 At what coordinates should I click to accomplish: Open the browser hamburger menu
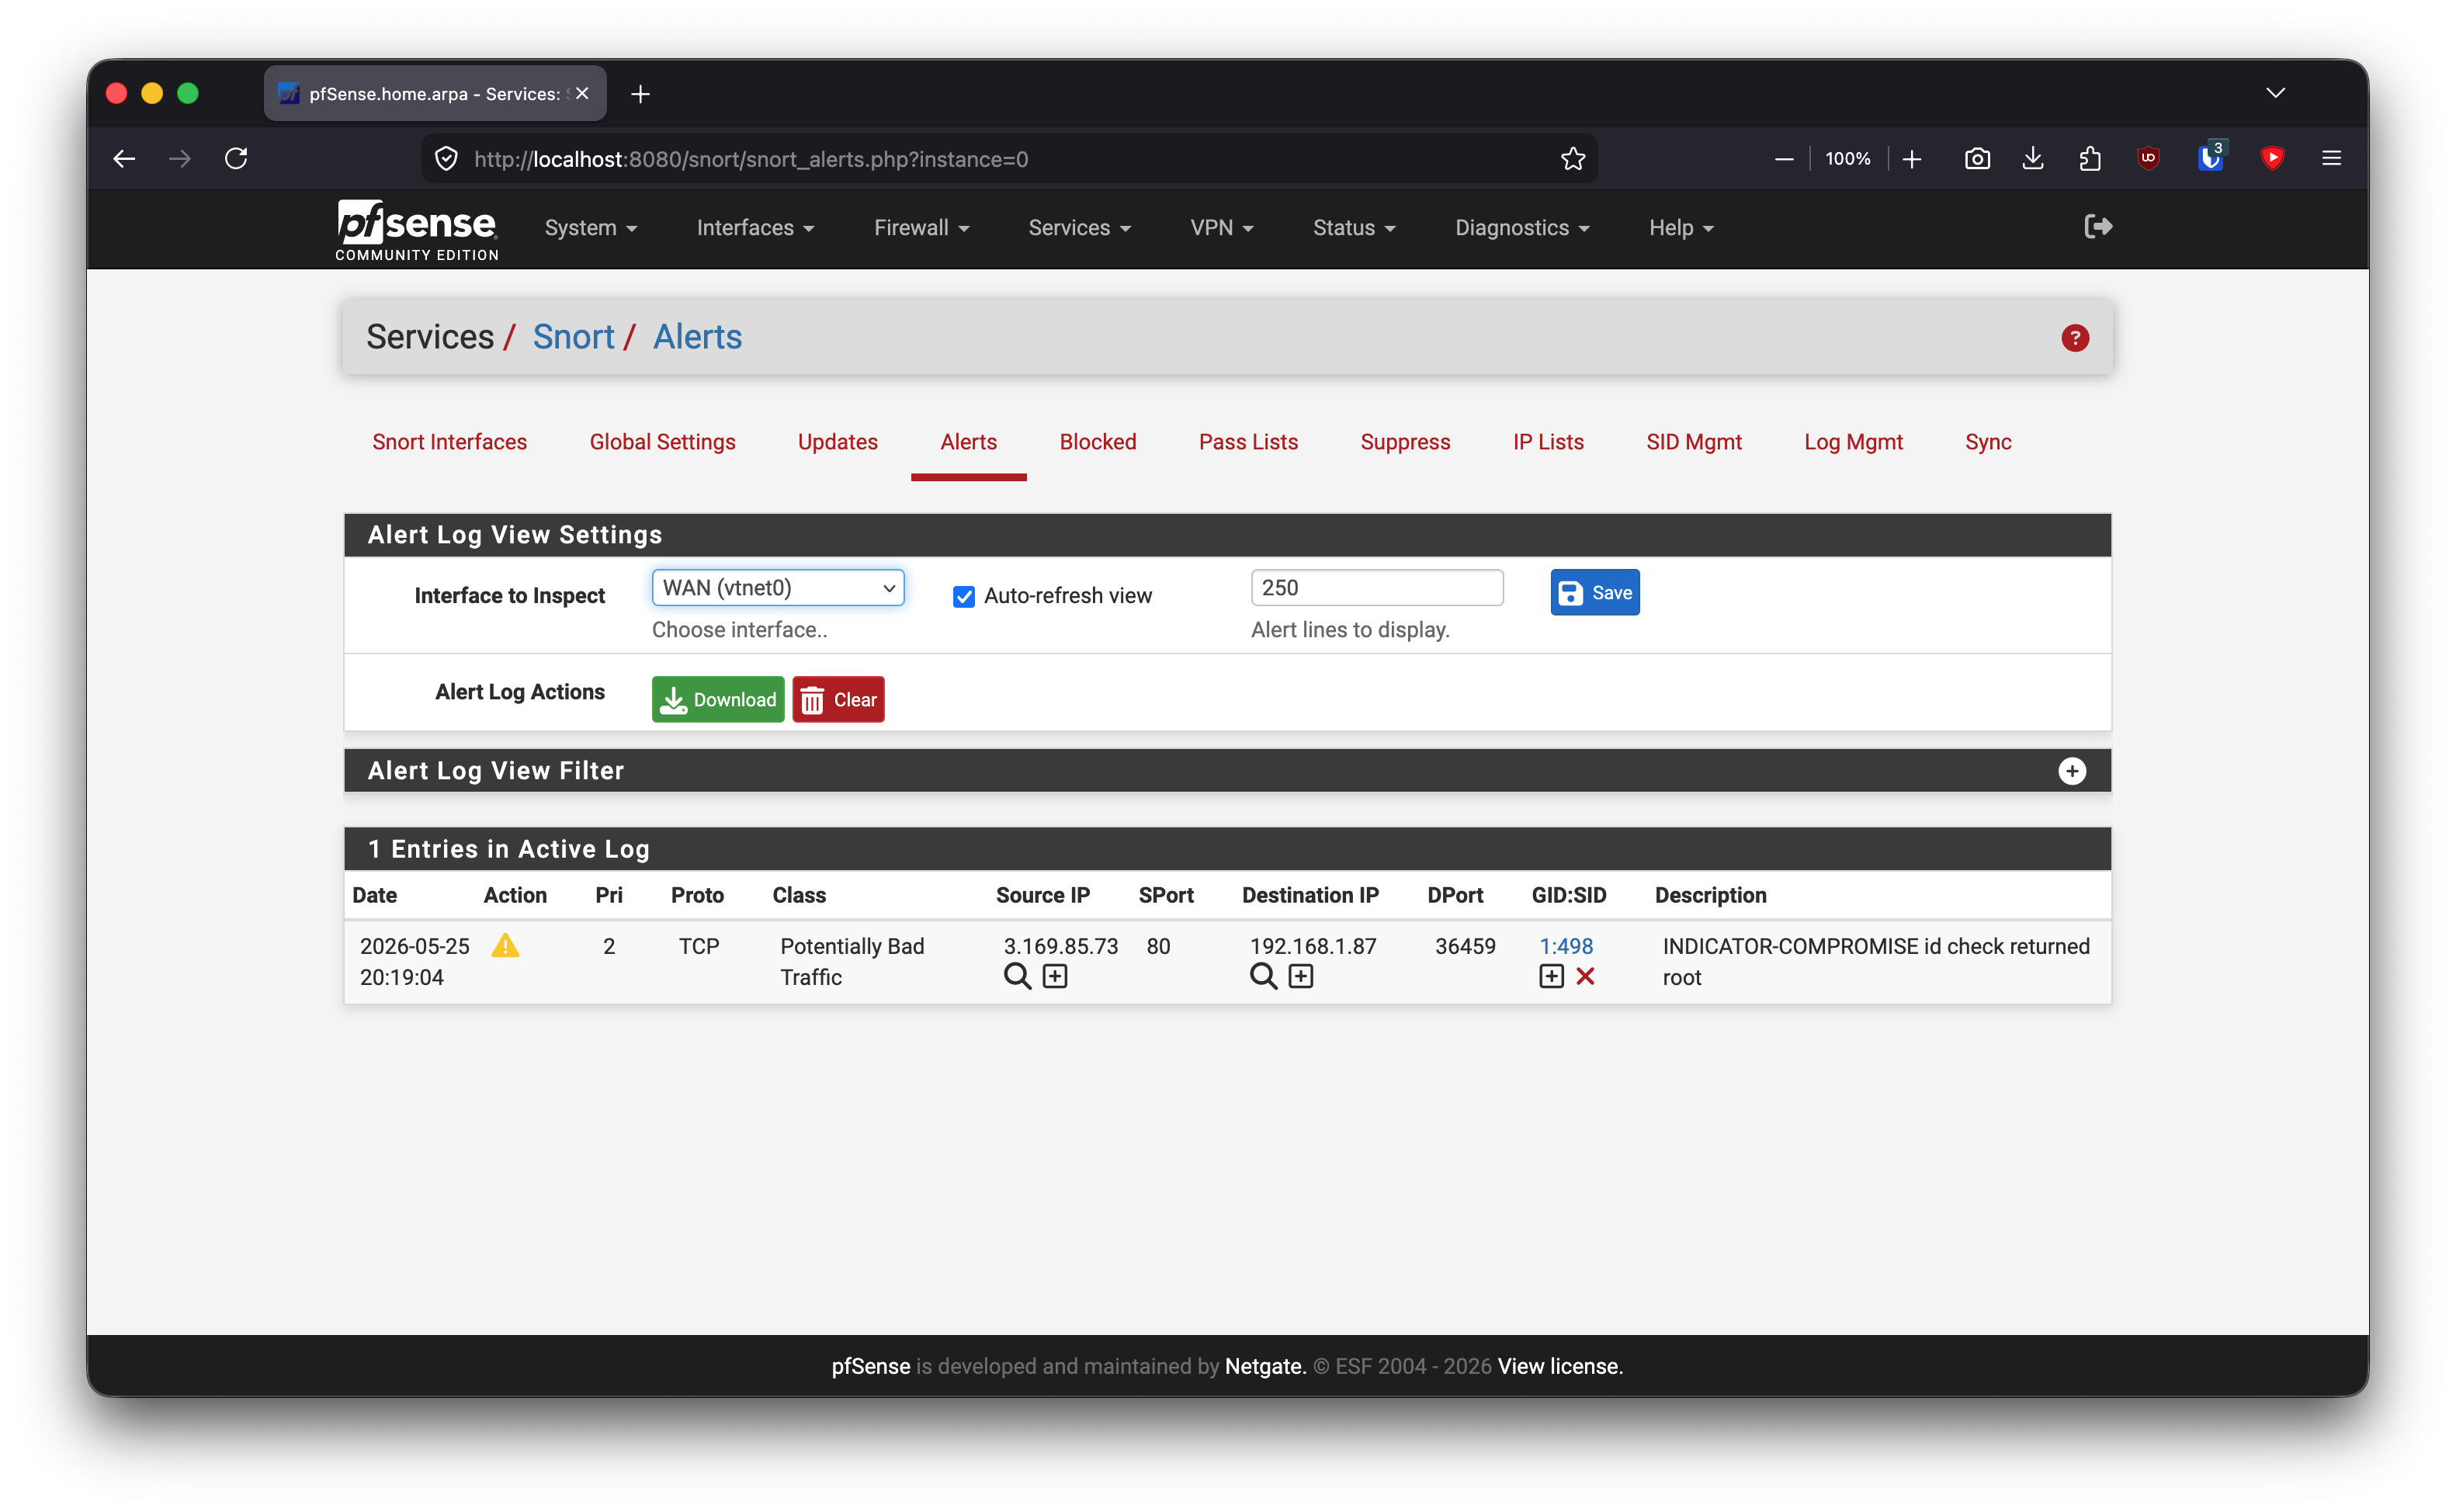click(2332, 159)
